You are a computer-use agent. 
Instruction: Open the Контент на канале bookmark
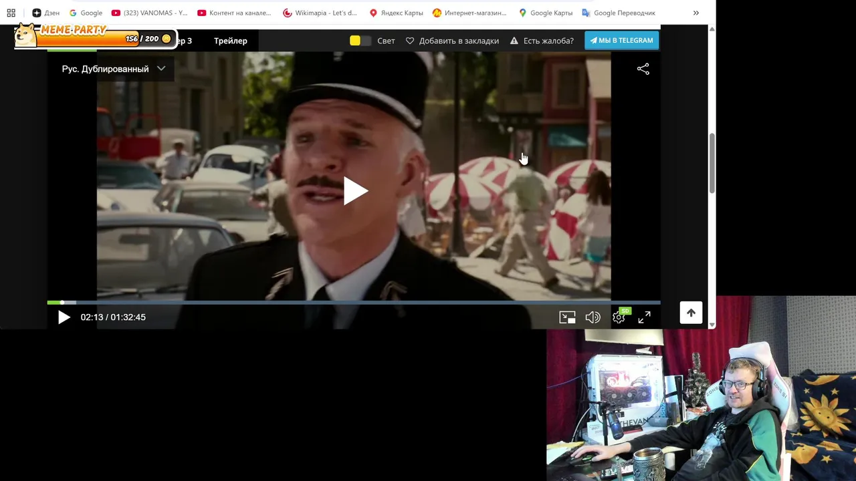[235, 13]
